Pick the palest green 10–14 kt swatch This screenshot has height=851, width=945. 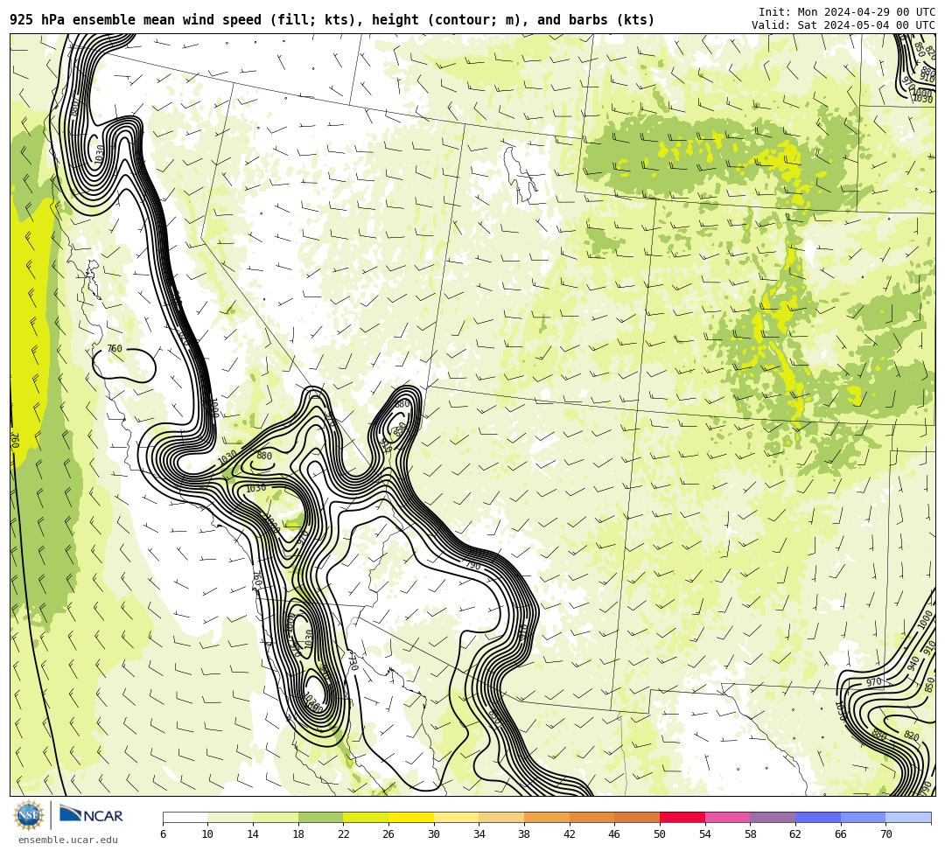tap(230, 817)
